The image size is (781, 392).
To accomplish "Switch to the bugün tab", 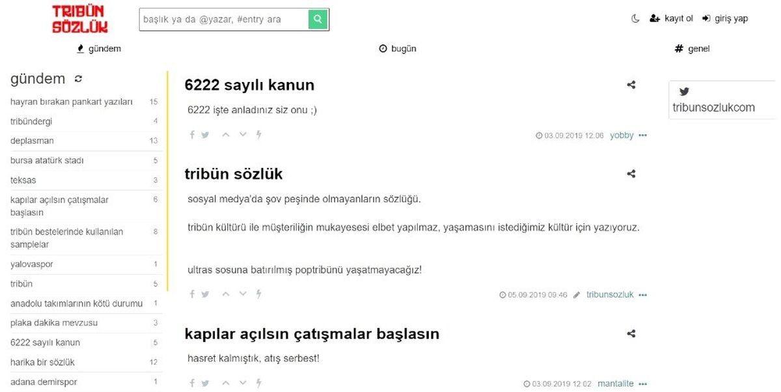I will pos(398,49).
